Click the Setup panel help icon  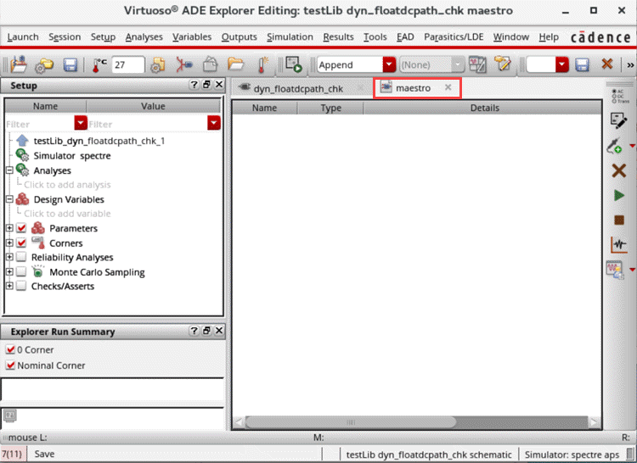[x=194, y=84]
